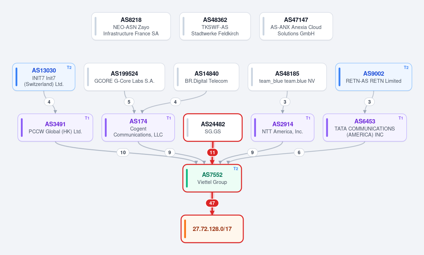Select the 27.72.128.0/17 prefix node
The height and width of the screenshot is (255, 424).
coord(212,229)
